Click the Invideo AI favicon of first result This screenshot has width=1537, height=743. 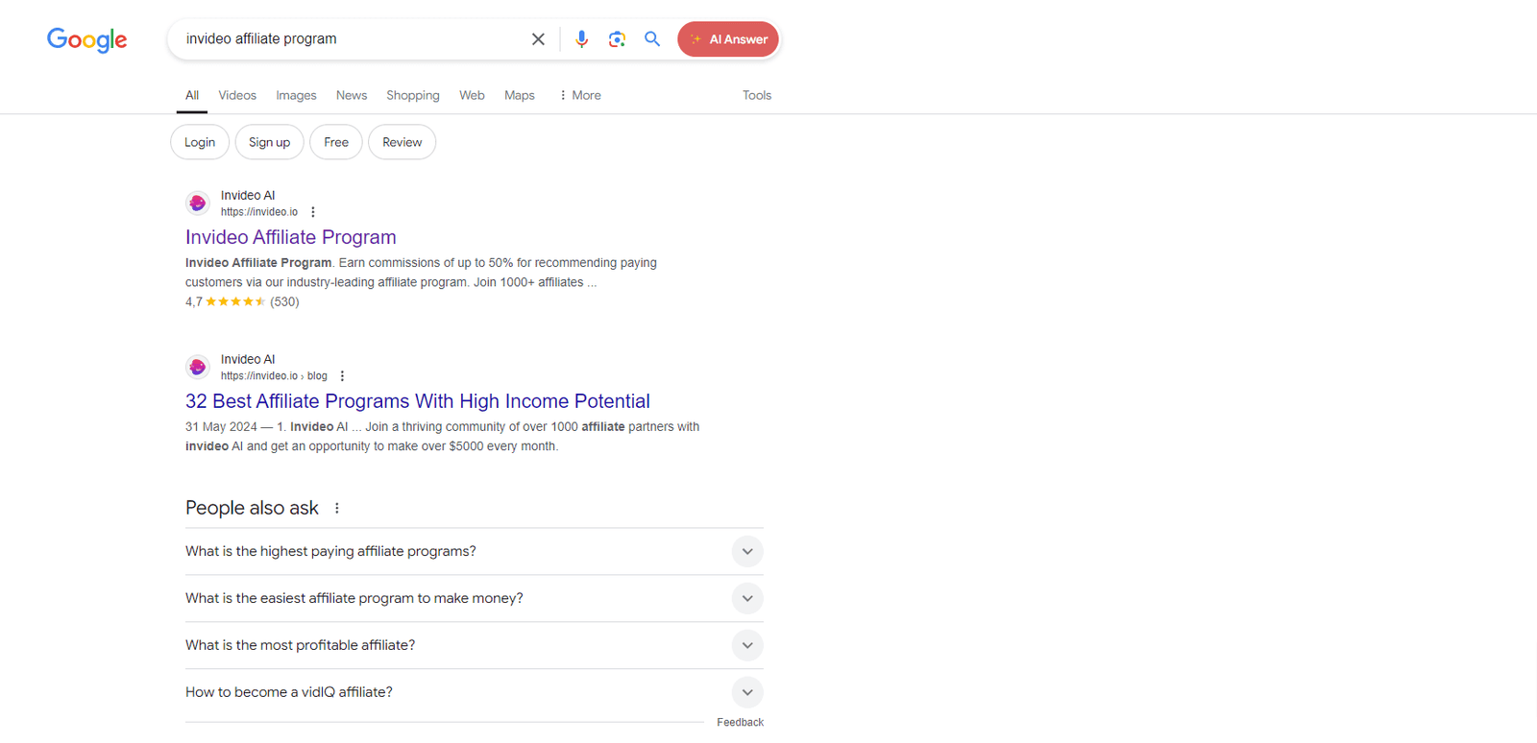tap(198, 203)
